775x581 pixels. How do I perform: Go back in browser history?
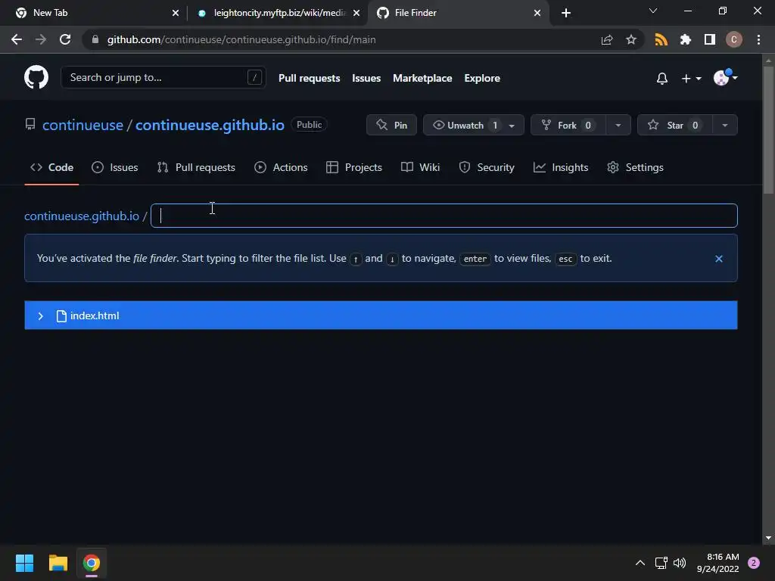(17, 39)
